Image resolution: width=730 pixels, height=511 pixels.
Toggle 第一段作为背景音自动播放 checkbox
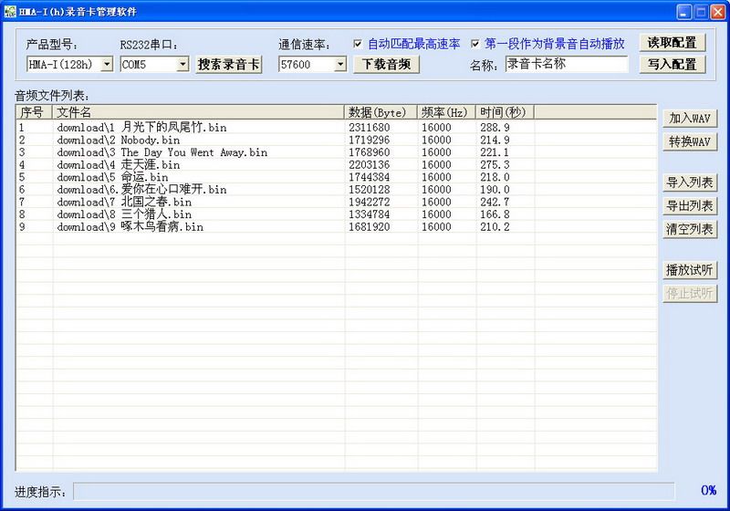474,44
